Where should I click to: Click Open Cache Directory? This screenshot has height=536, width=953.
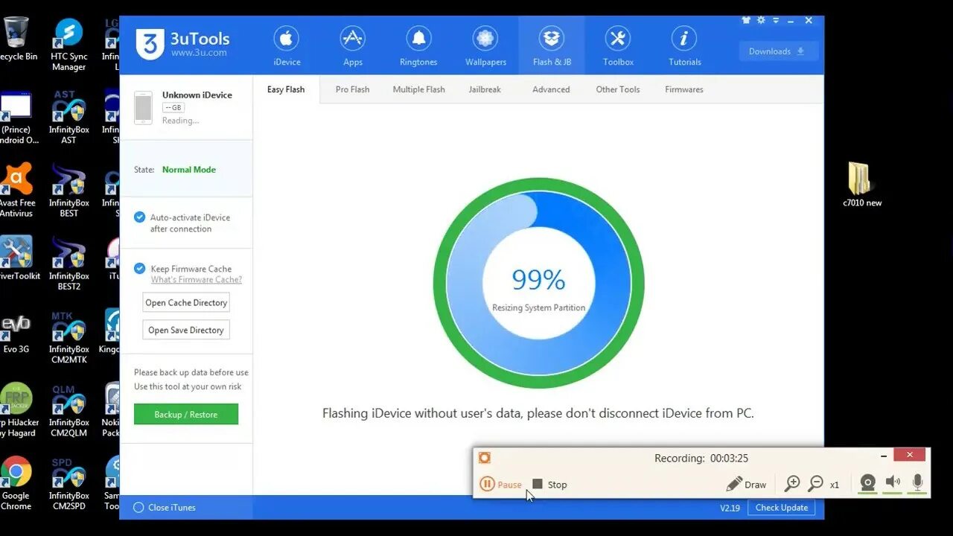[186, 303]
